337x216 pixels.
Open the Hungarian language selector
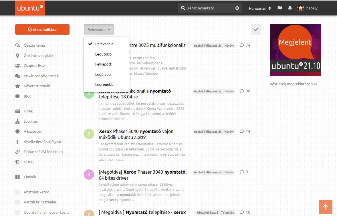(x=259, y=8)
